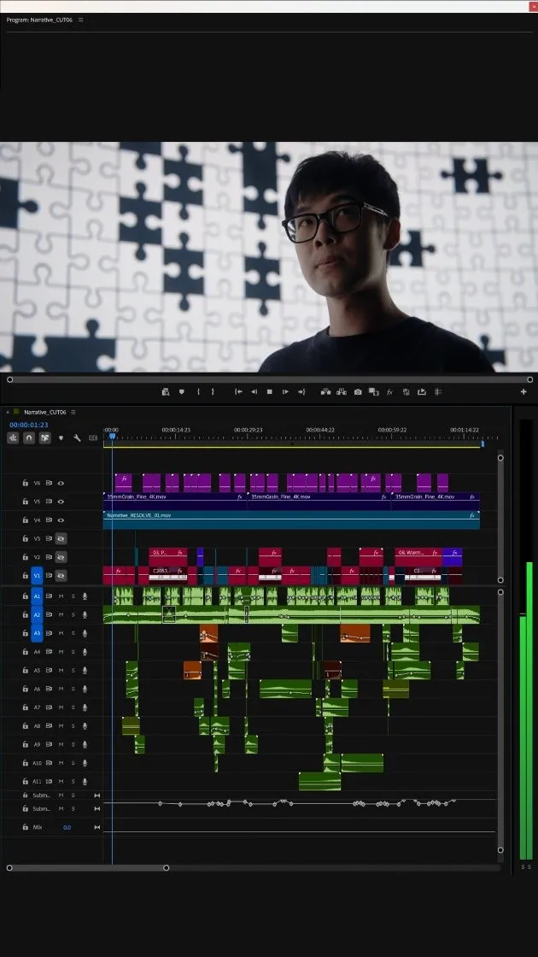Lock video track V6
Viewport: 538px width, 957px height.
25,483
